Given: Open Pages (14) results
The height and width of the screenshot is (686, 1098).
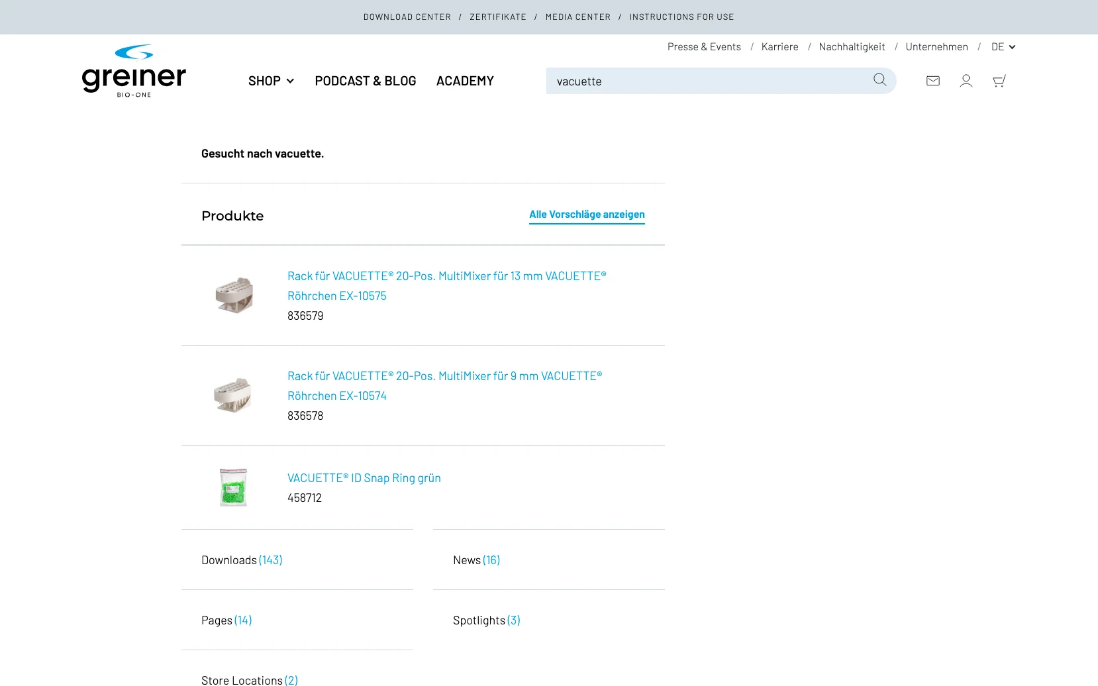Looking at the screenshot, I should click(x=226, y=620).
